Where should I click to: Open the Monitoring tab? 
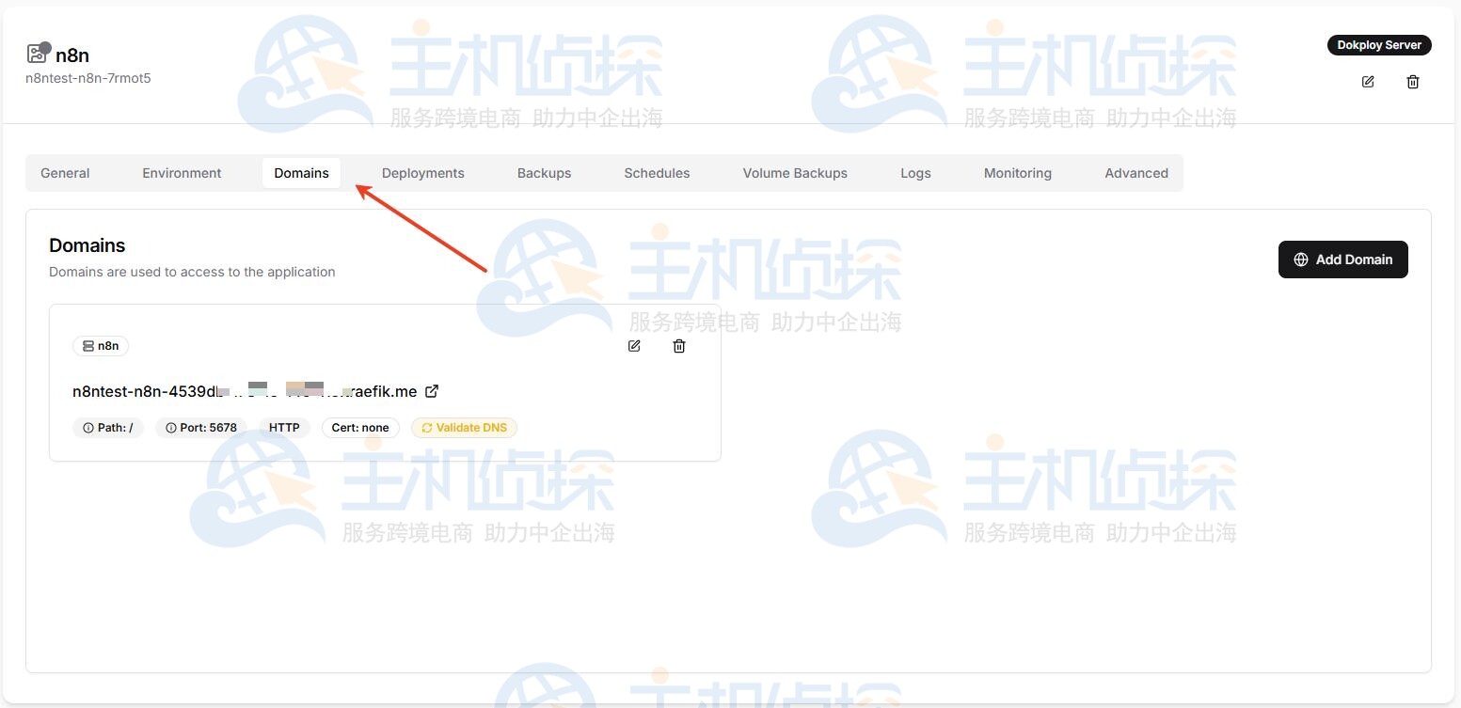[1017, 173]
